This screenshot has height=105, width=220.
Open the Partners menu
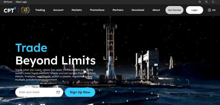tap(118, 10)
